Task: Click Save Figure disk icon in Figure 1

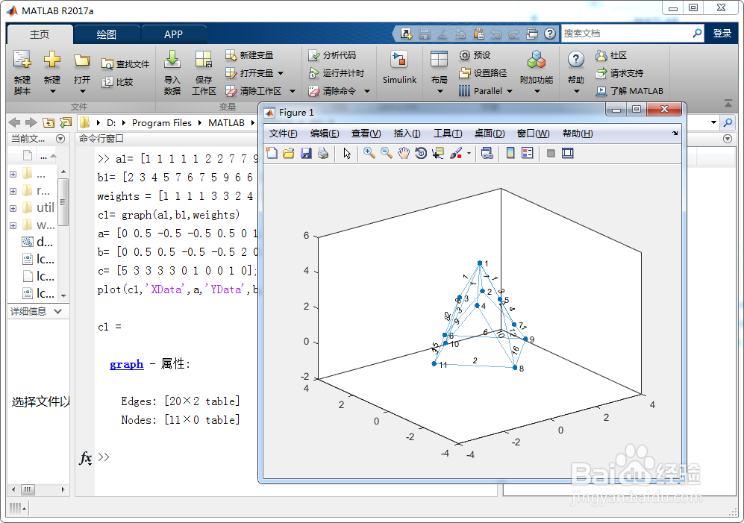Action: [306, 153]
